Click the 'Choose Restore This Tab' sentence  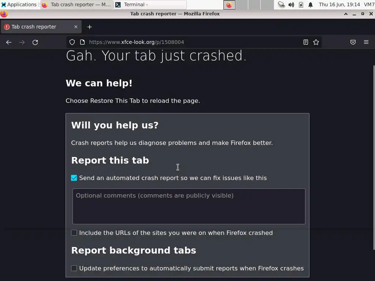click(x=133, y=101)
